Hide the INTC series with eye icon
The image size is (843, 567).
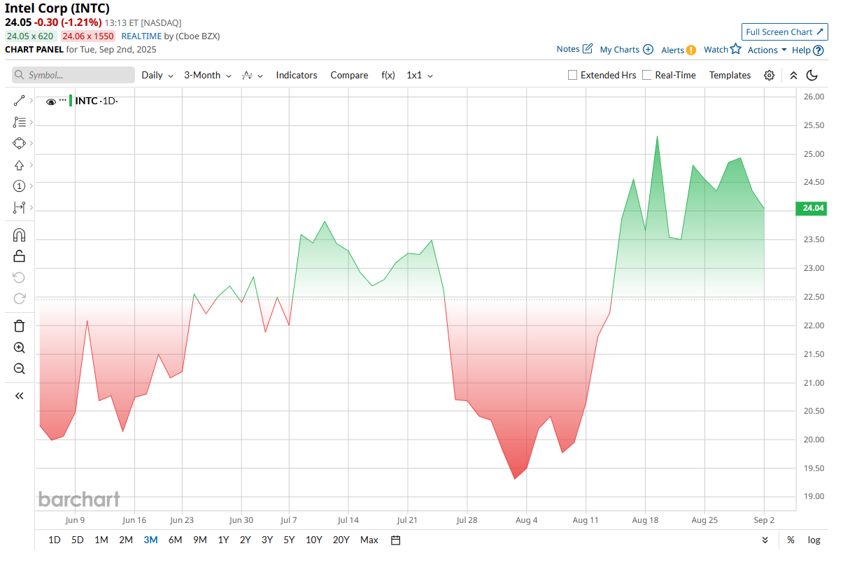[x=51, y=101]
